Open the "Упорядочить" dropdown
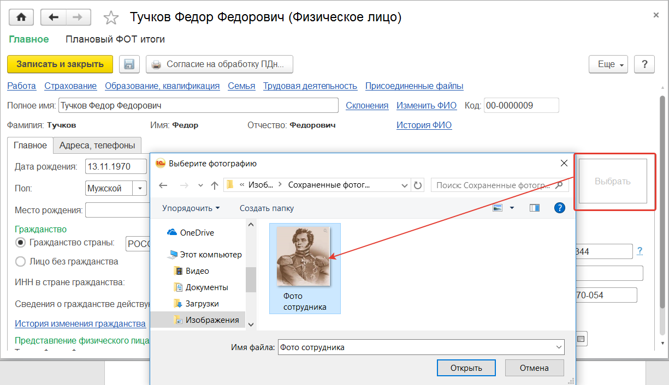This screenshot has height=385, width=669. pyautogui.click(x=191, y=208)
